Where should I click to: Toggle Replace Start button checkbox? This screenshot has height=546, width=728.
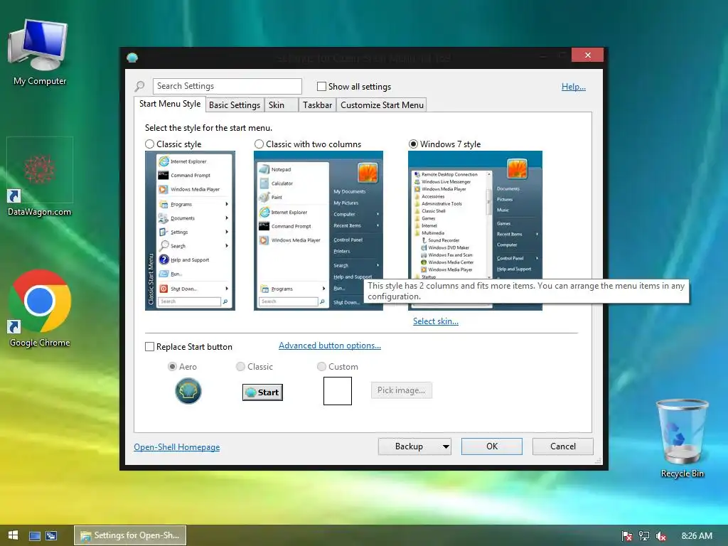pyautogui.click(x=149, y=347)
